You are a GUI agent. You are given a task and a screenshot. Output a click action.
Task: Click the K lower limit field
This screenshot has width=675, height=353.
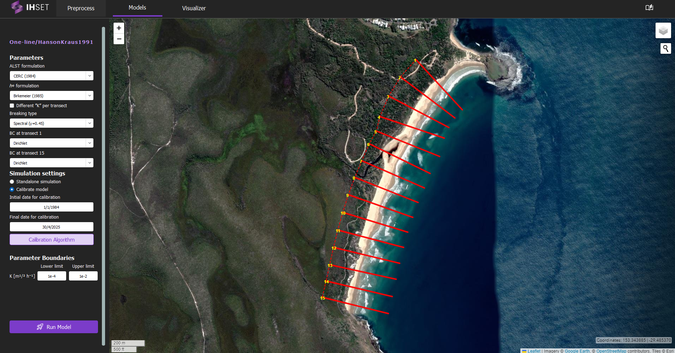point(52,276)
